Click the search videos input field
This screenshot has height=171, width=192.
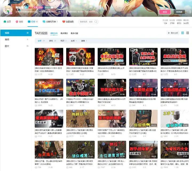(87, 22)
